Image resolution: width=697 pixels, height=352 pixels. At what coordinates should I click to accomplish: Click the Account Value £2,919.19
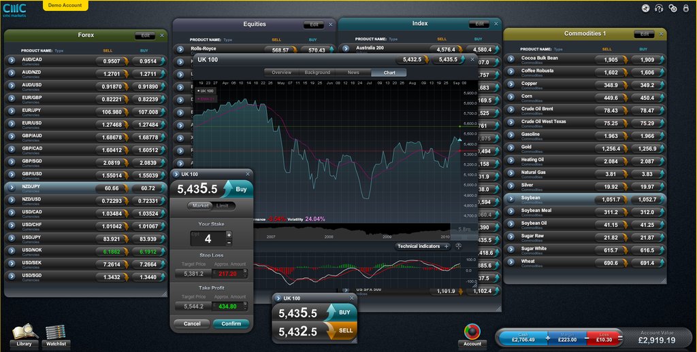tap(657, 338)
